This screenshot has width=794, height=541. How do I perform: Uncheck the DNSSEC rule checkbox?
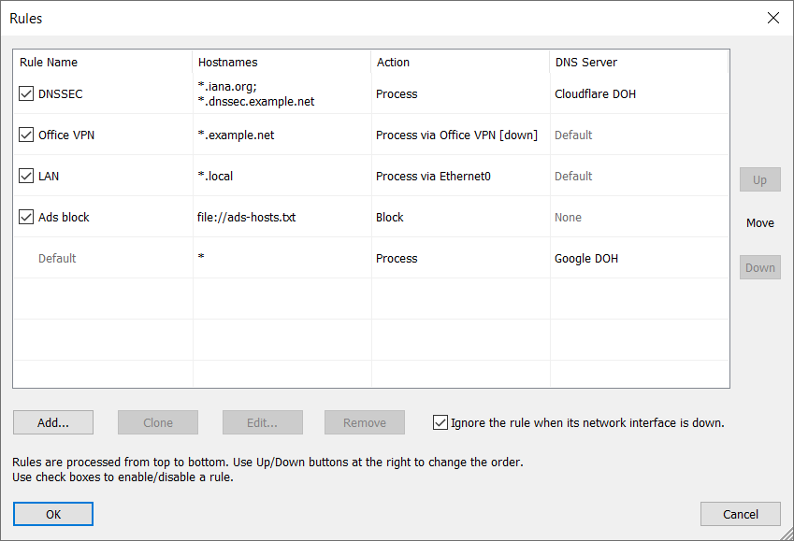click(26, 93)
